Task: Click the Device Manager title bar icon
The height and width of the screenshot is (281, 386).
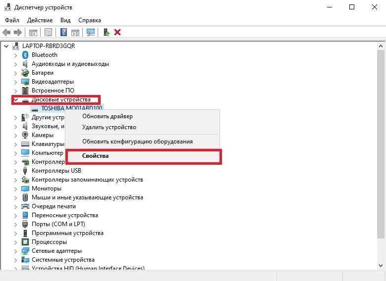Action: (7, 7)
